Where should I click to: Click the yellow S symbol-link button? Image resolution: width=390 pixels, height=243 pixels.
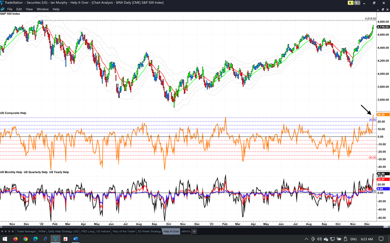tap(351, 3)
